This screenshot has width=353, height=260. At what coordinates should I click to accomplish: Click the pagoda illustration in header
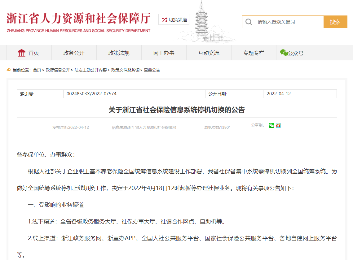202,22
